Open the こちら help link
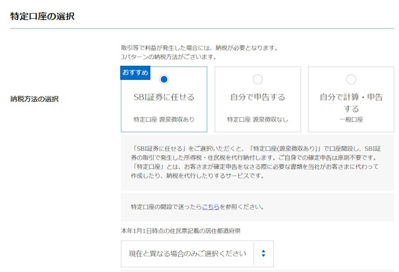Viewport: 399px width, 272px height. tap(210, 207)
